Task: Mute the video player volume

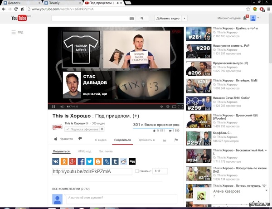Action: (x=61, y=107)
